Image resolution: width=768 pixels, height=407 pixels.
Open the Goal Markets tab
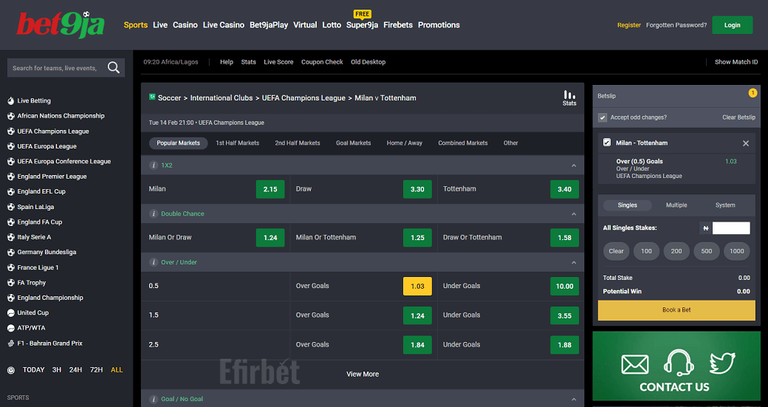point(353,143)
